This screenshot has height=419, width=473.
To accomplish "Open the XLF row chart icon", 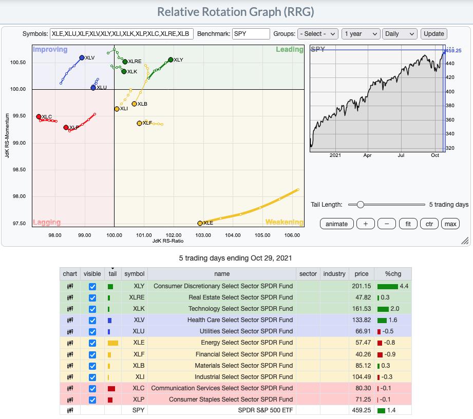I will (70, 354).
